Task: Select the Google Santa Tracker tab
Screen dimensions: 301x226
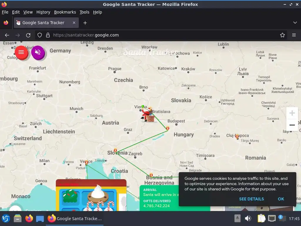Action: [x=46, y=23]
